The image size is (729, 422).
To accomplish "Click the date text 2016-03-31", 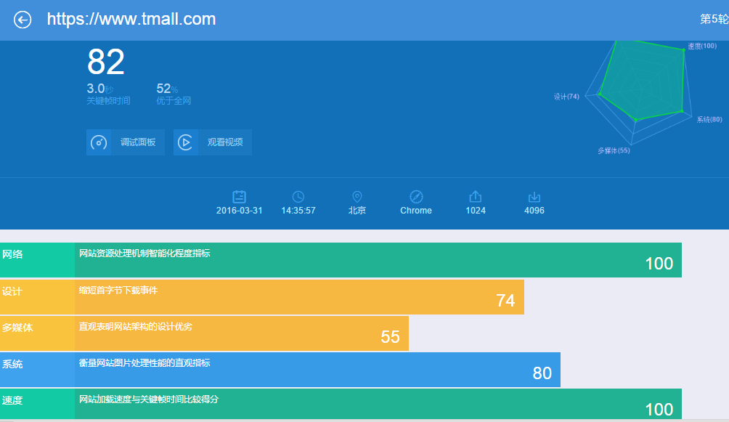I will (239, 211).
